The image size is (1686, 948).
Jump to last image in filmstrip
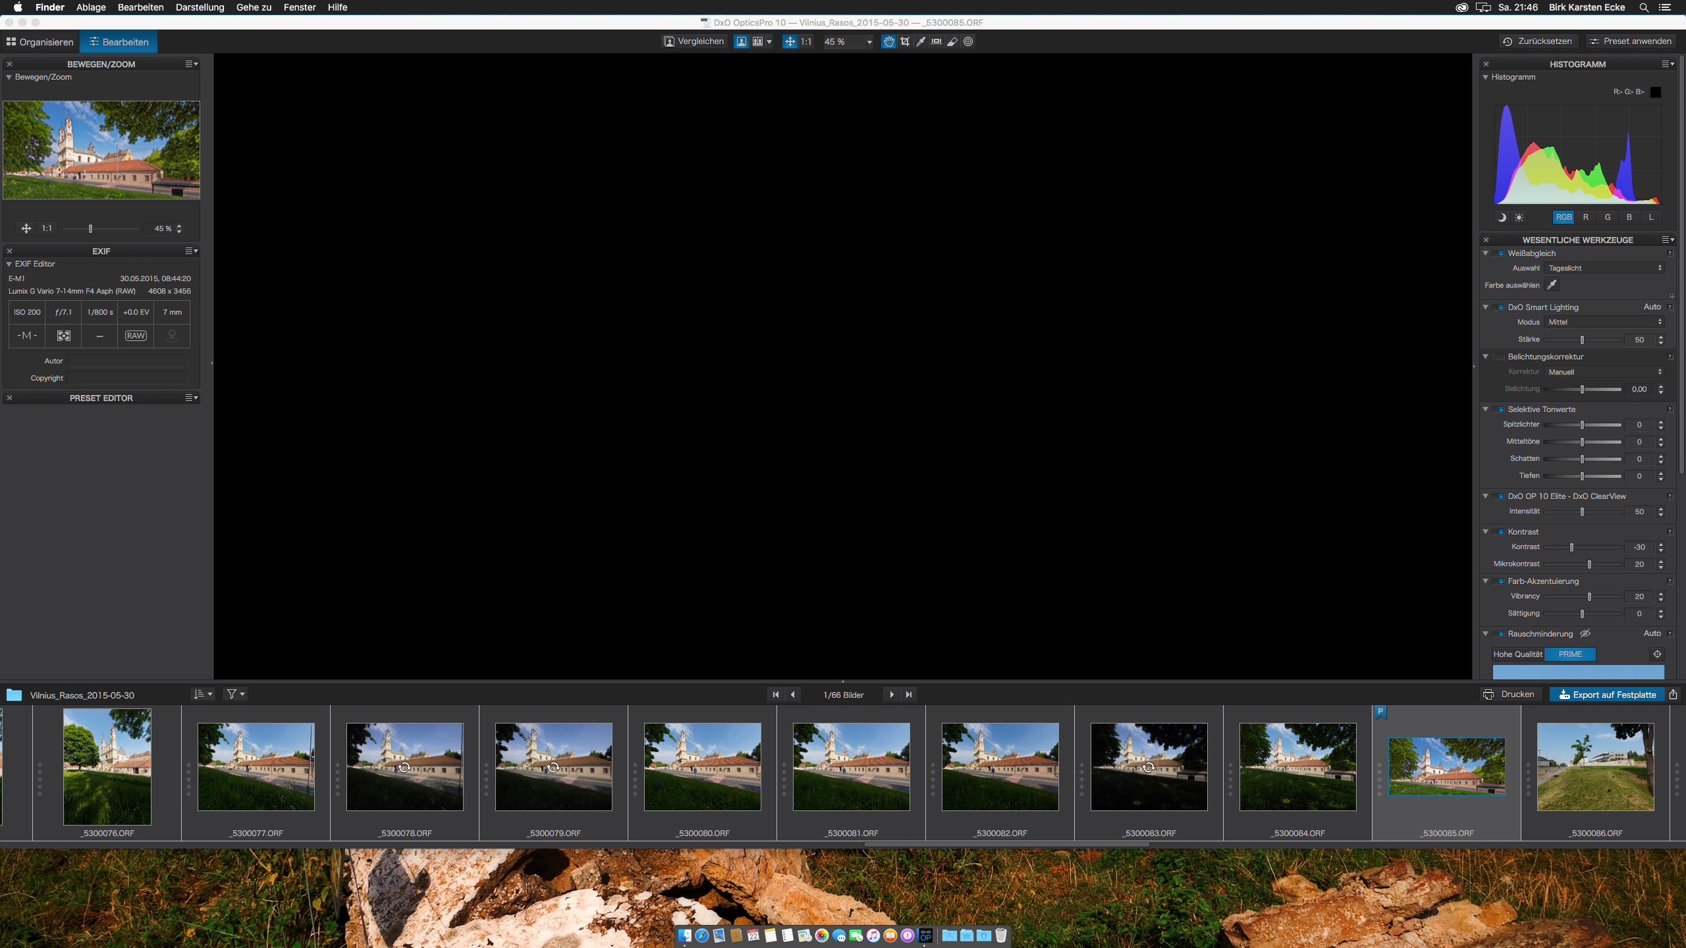tap(909, 695)
